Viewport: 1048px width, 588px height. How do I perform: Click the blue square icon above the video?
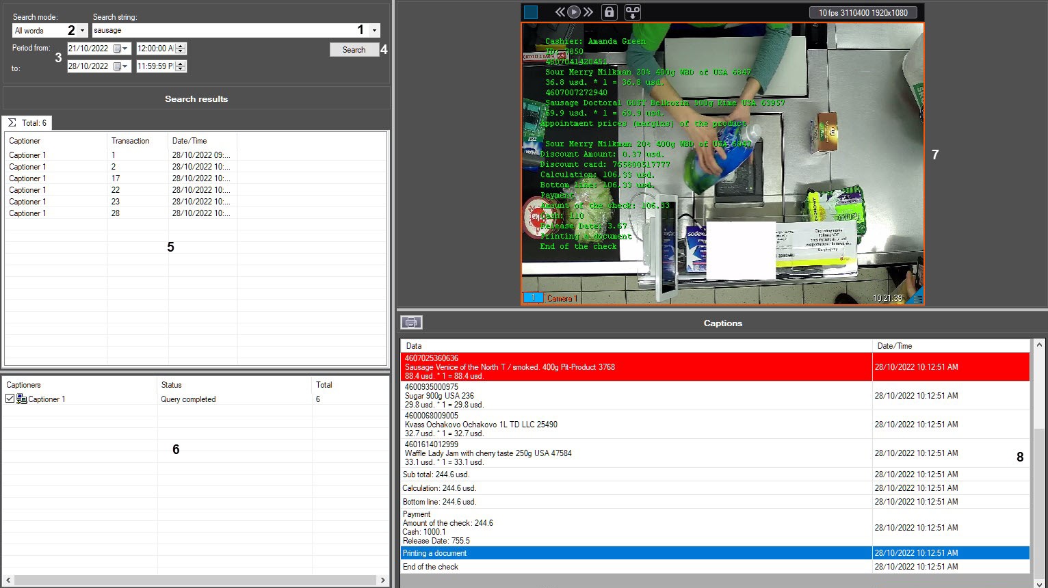click(x=531, y=12)
